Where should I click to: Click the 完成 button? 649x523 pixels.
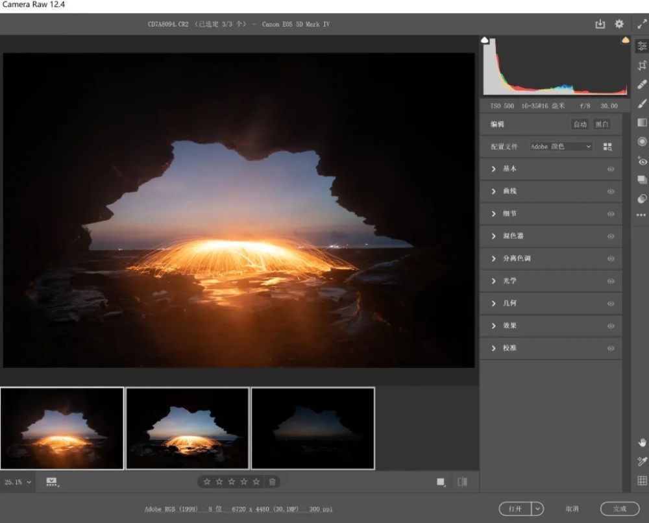(x=619, y=509)
